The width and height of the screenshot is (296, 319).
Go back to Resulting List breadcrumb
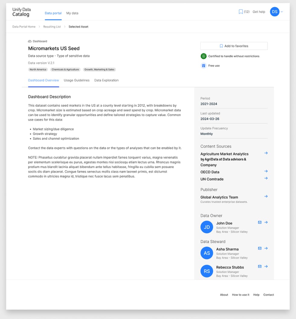click(52, 27)
